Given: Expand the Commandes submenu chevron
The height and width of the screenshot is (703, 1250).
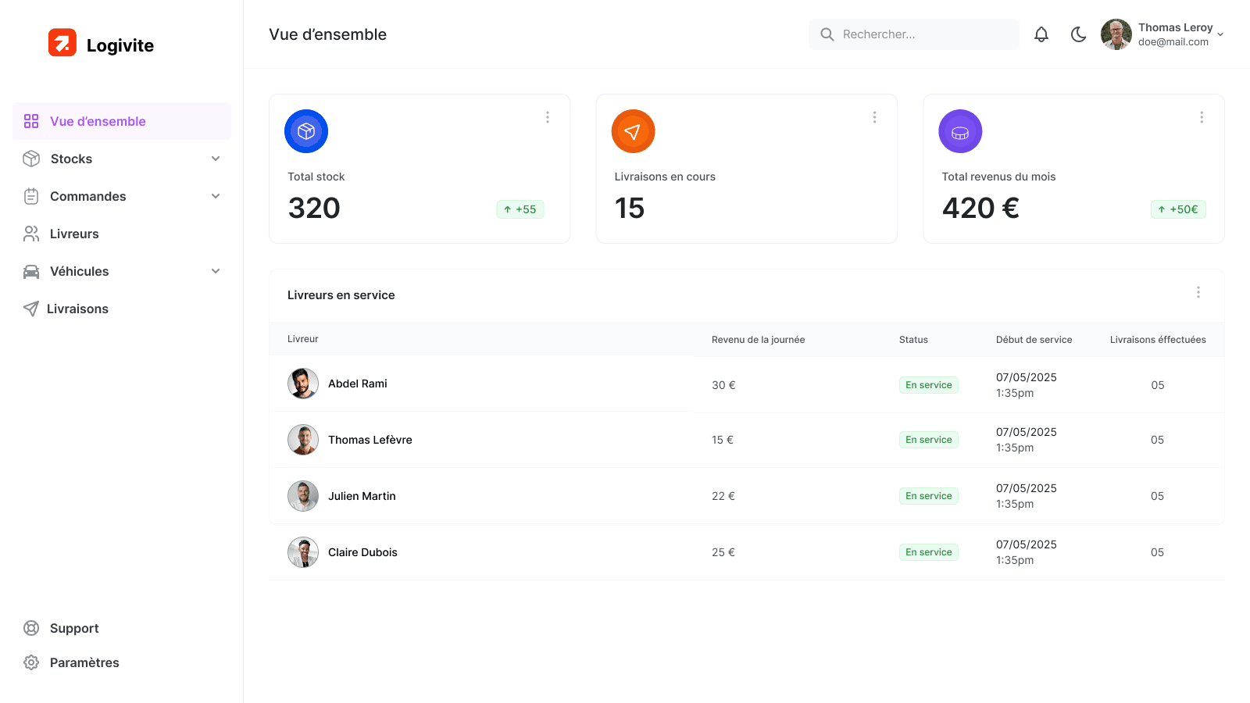Looking at the screenshot, I should [216, 196].
